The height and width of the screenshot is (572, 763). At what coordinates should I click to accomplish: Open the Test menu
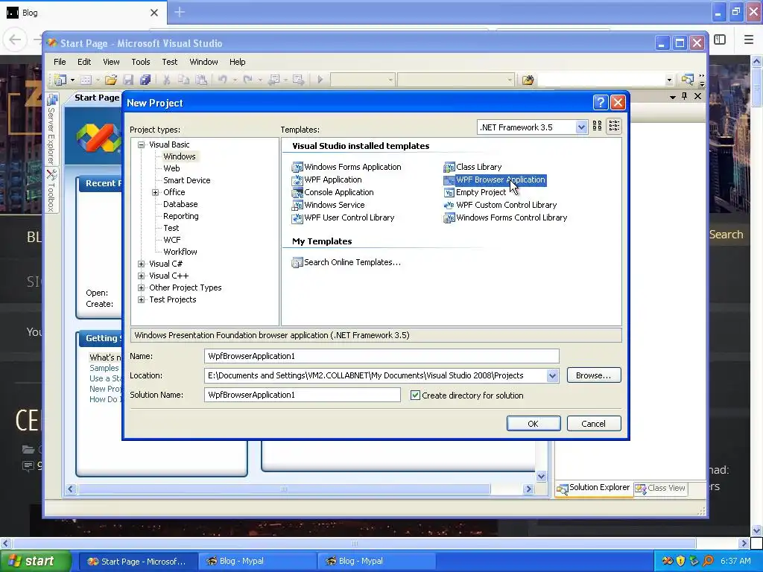(169, 62)
